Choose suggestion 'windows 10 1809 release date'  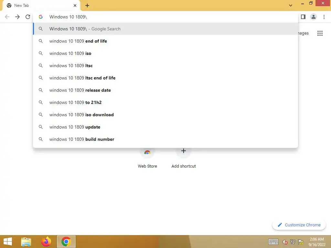coord(165,90)
